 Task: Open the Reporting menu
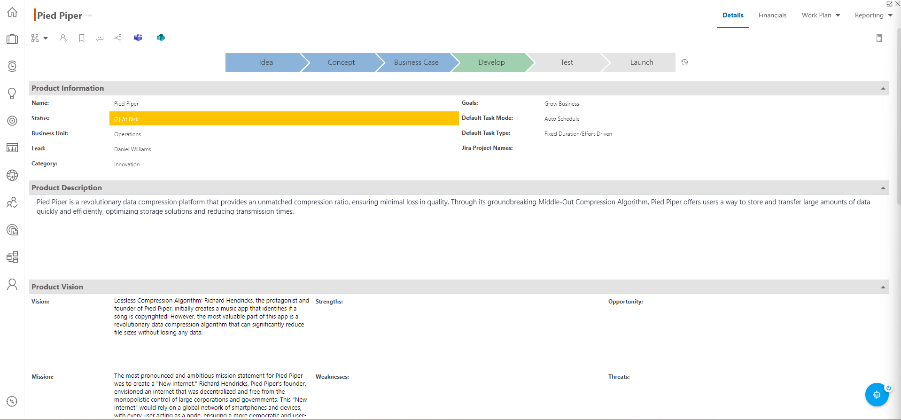coord(873,15)
